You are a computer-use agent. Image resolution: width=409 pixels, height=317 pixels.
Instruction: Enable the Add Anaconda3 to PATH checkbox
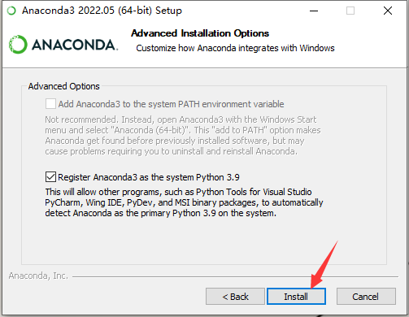point(50,104)
